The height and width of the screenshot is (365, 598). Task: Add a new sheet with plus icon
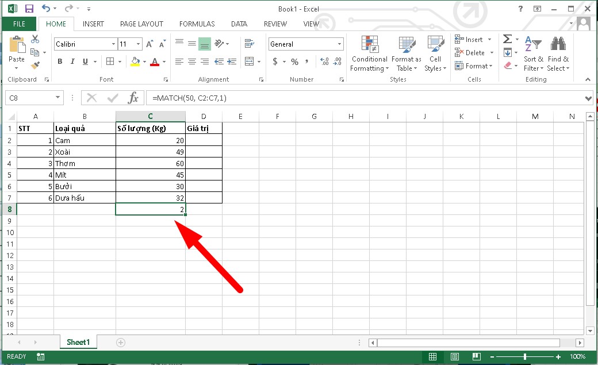[x=121, y=343]
